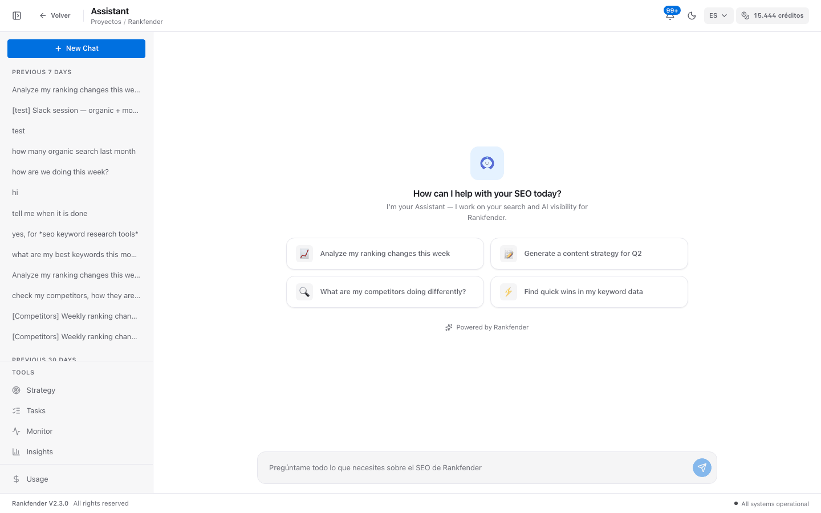Open the 'hi' chat history item

coord(76,193)
